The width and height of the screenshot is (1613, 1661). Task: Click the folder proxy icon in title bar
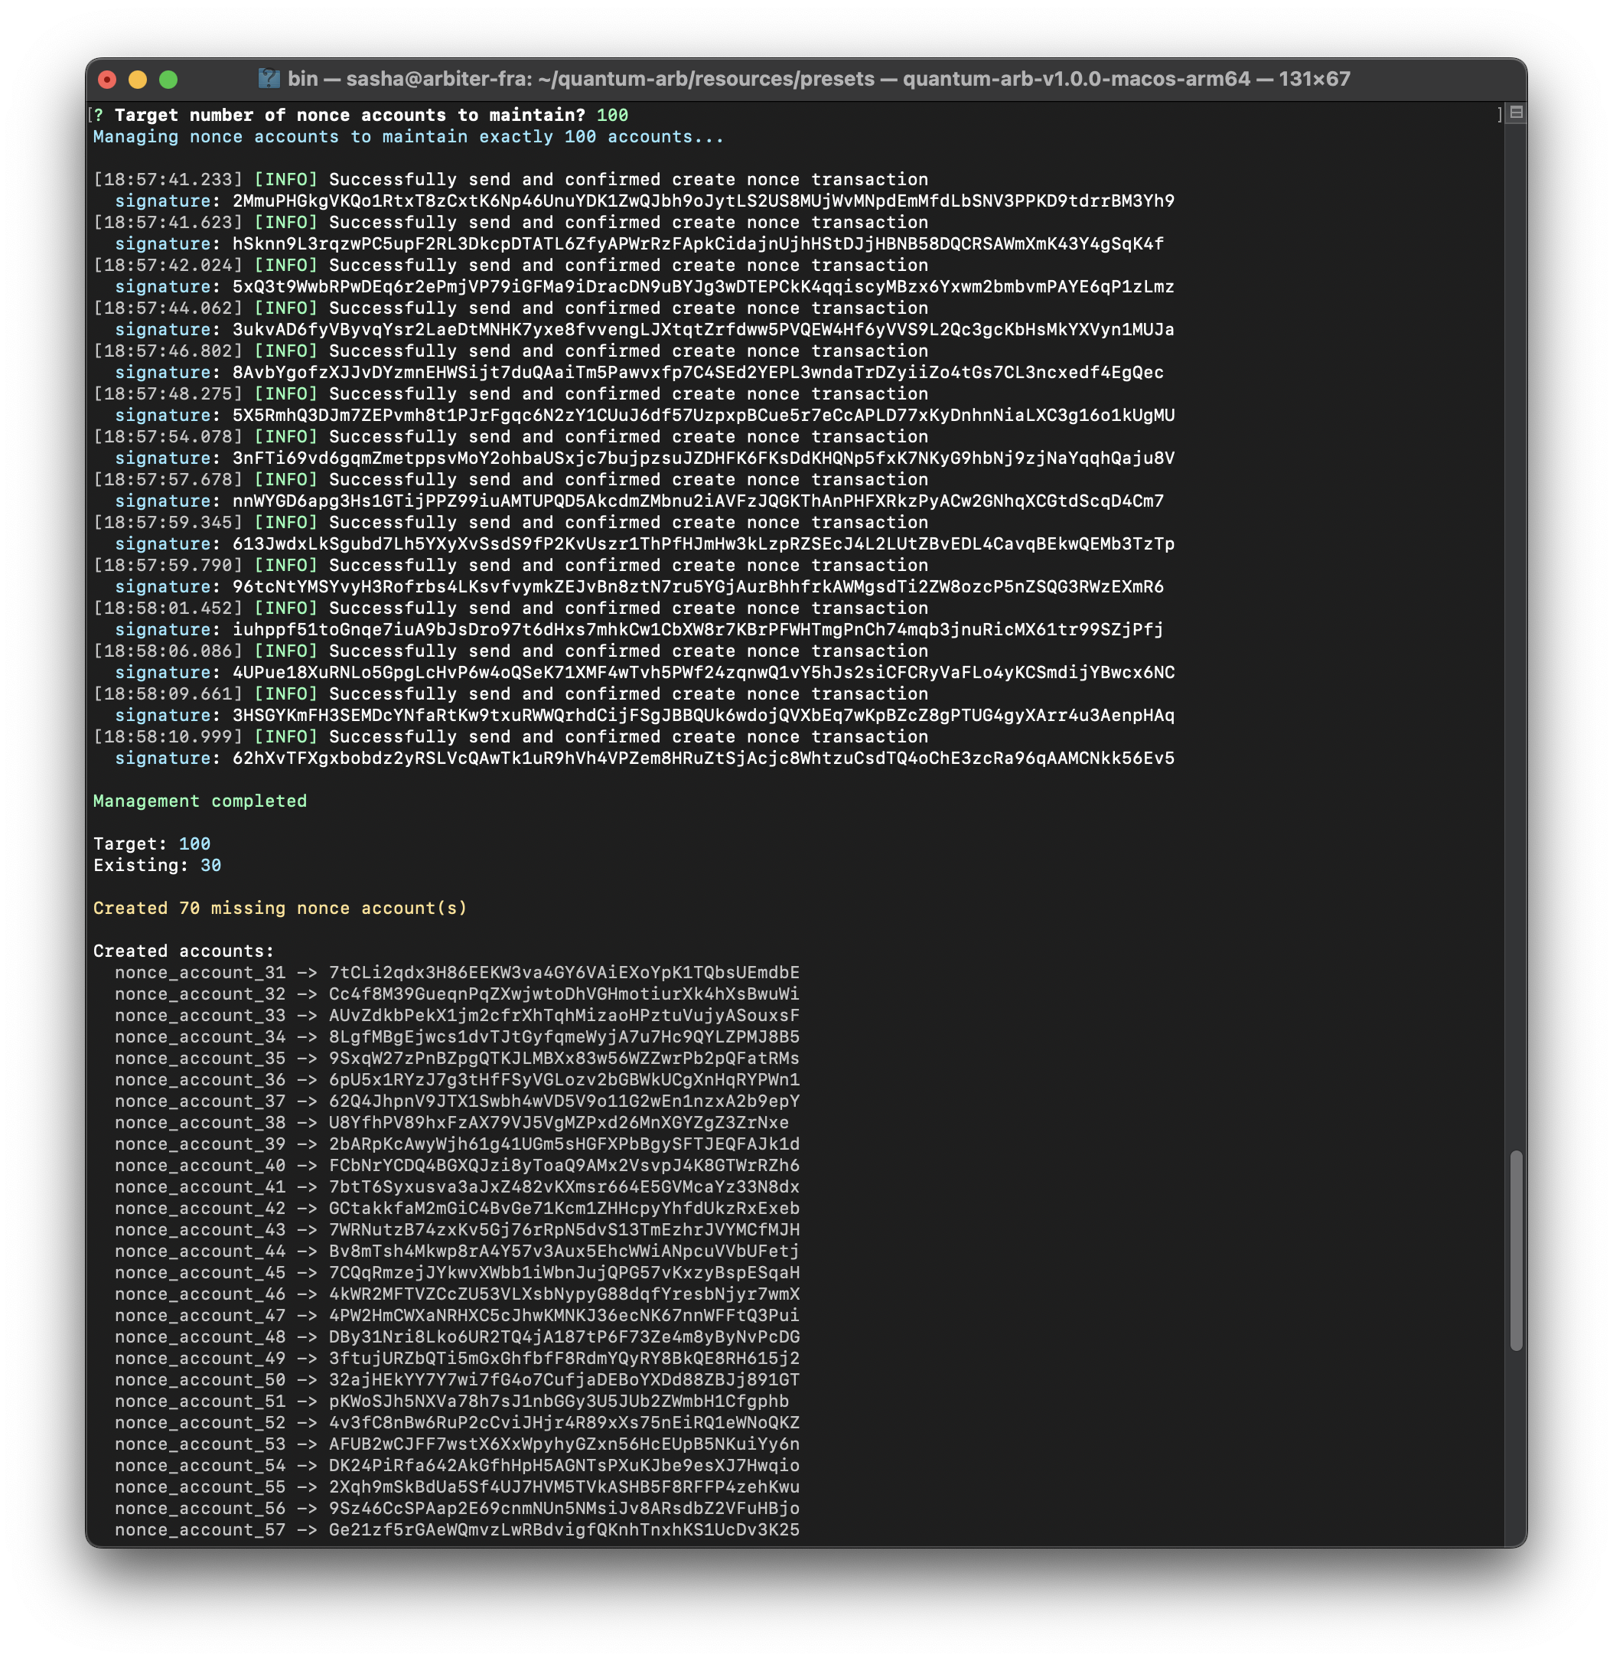point(269,79)
